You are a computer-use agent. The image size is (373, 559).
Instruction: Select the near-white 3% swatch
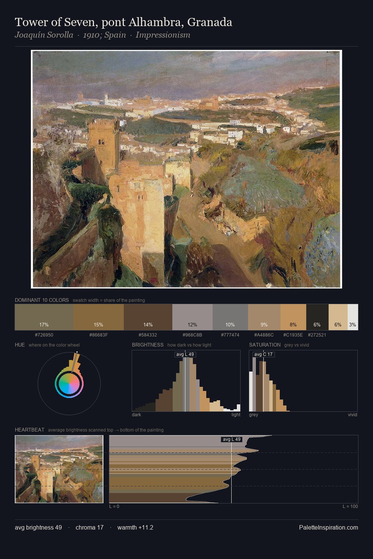[353, 317]
